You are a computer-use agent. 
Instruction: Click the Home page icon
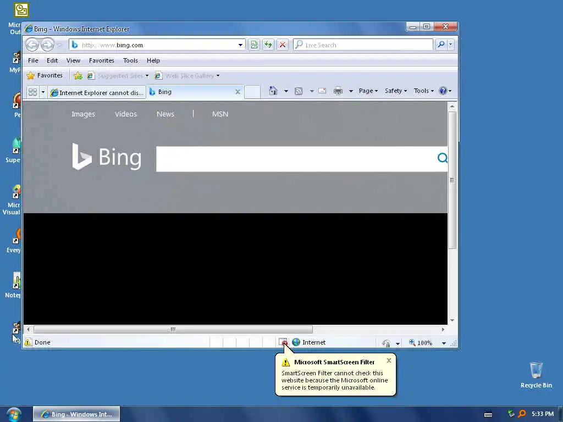(273, 91)
